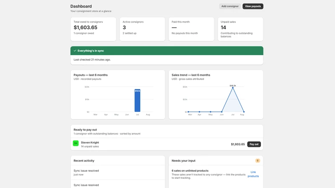Click the 'Sales trend — last 6 months' heading
335x188 pixels.
pos(191,75)
